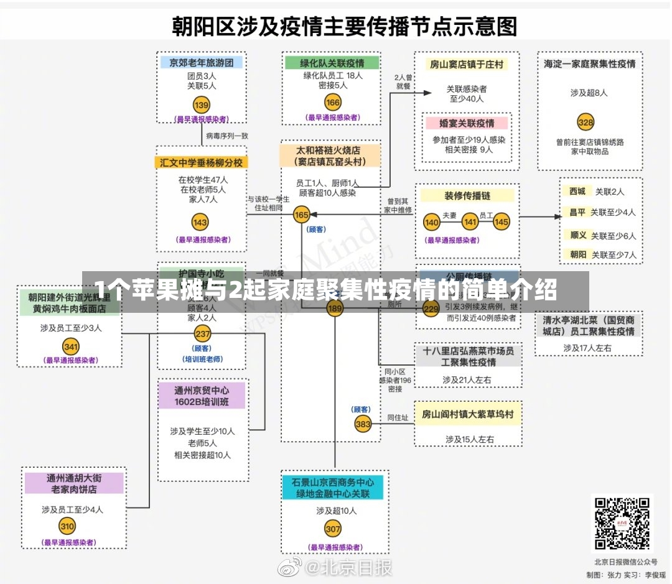Click the label 与该校一学生住址相同

pyautogui.click(x=269, y=203)
